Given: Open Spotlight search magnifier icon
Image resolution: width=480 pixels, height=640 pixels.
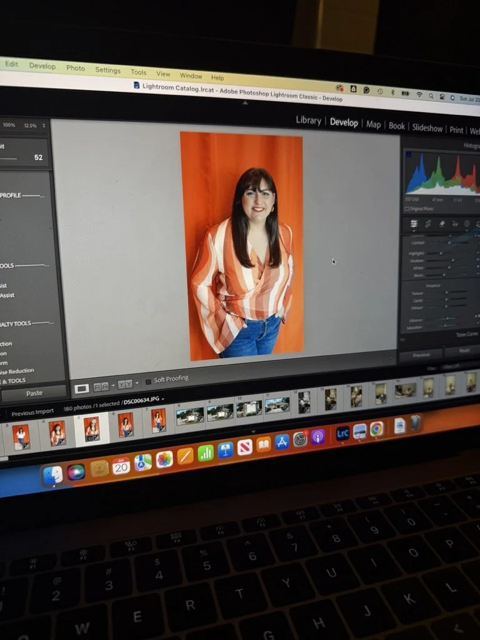Looking at the screenshot, I should coord(431,96).
